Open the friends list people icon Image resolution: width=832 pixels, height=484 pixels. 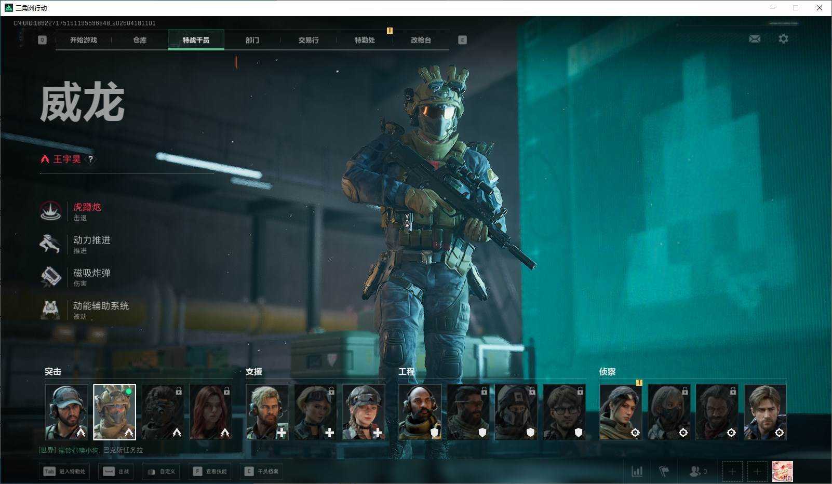[x=694, y=472]
